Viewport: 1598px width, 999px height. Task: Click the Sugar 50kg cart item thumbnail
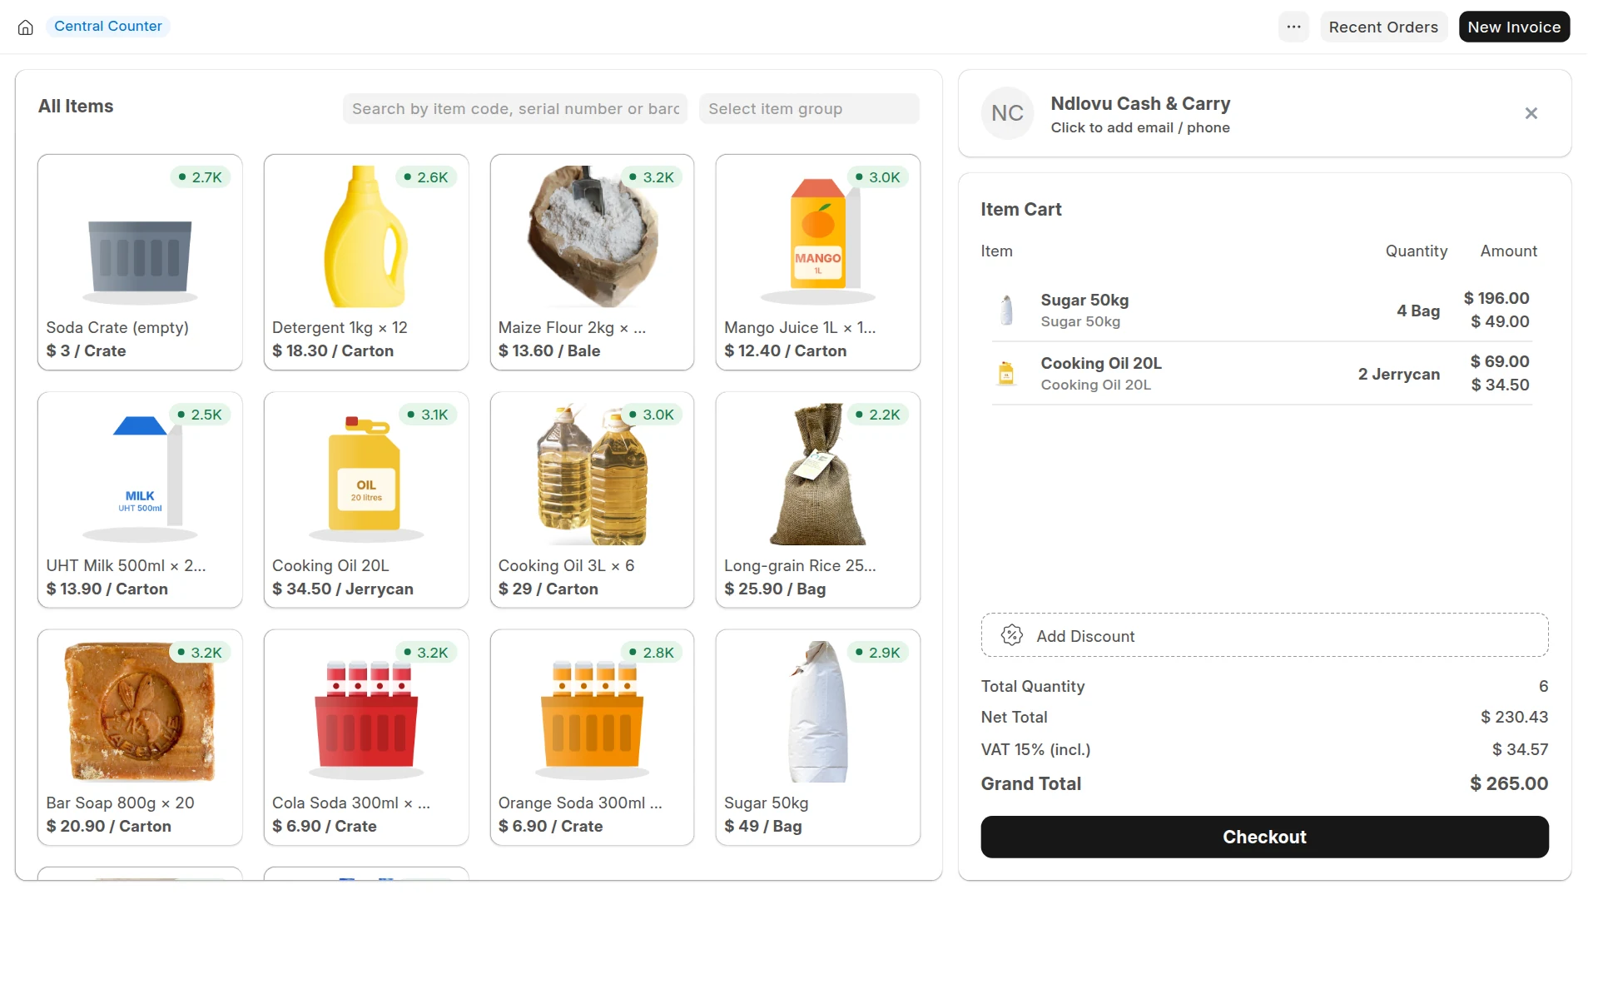point(1006,310)
